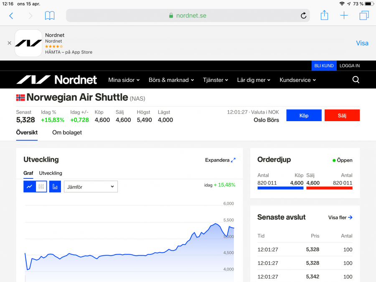This screenshot has height=282, width=376.
Task: Click the blue Köp order depth bar
Action: click(x=280, y=188)
